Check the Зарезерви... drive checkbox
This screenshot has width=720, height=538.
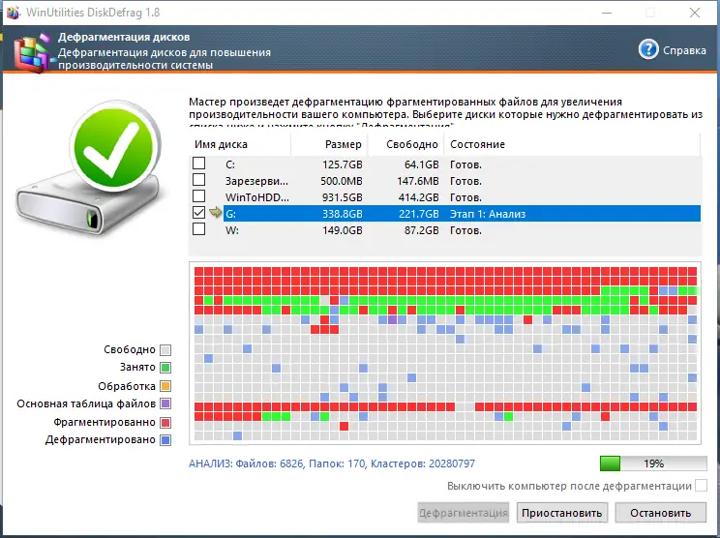[198, 179]
